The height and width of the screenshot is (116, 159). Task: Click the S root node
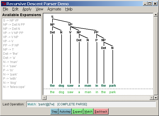pyautogui.click(x=52, y=17)
